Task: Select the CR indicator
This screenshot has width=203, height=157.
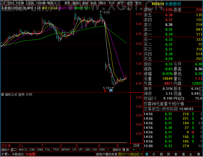Action: [x=74, y=150]
